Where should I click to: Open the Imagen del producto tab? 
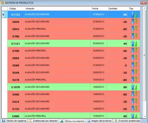100,121
